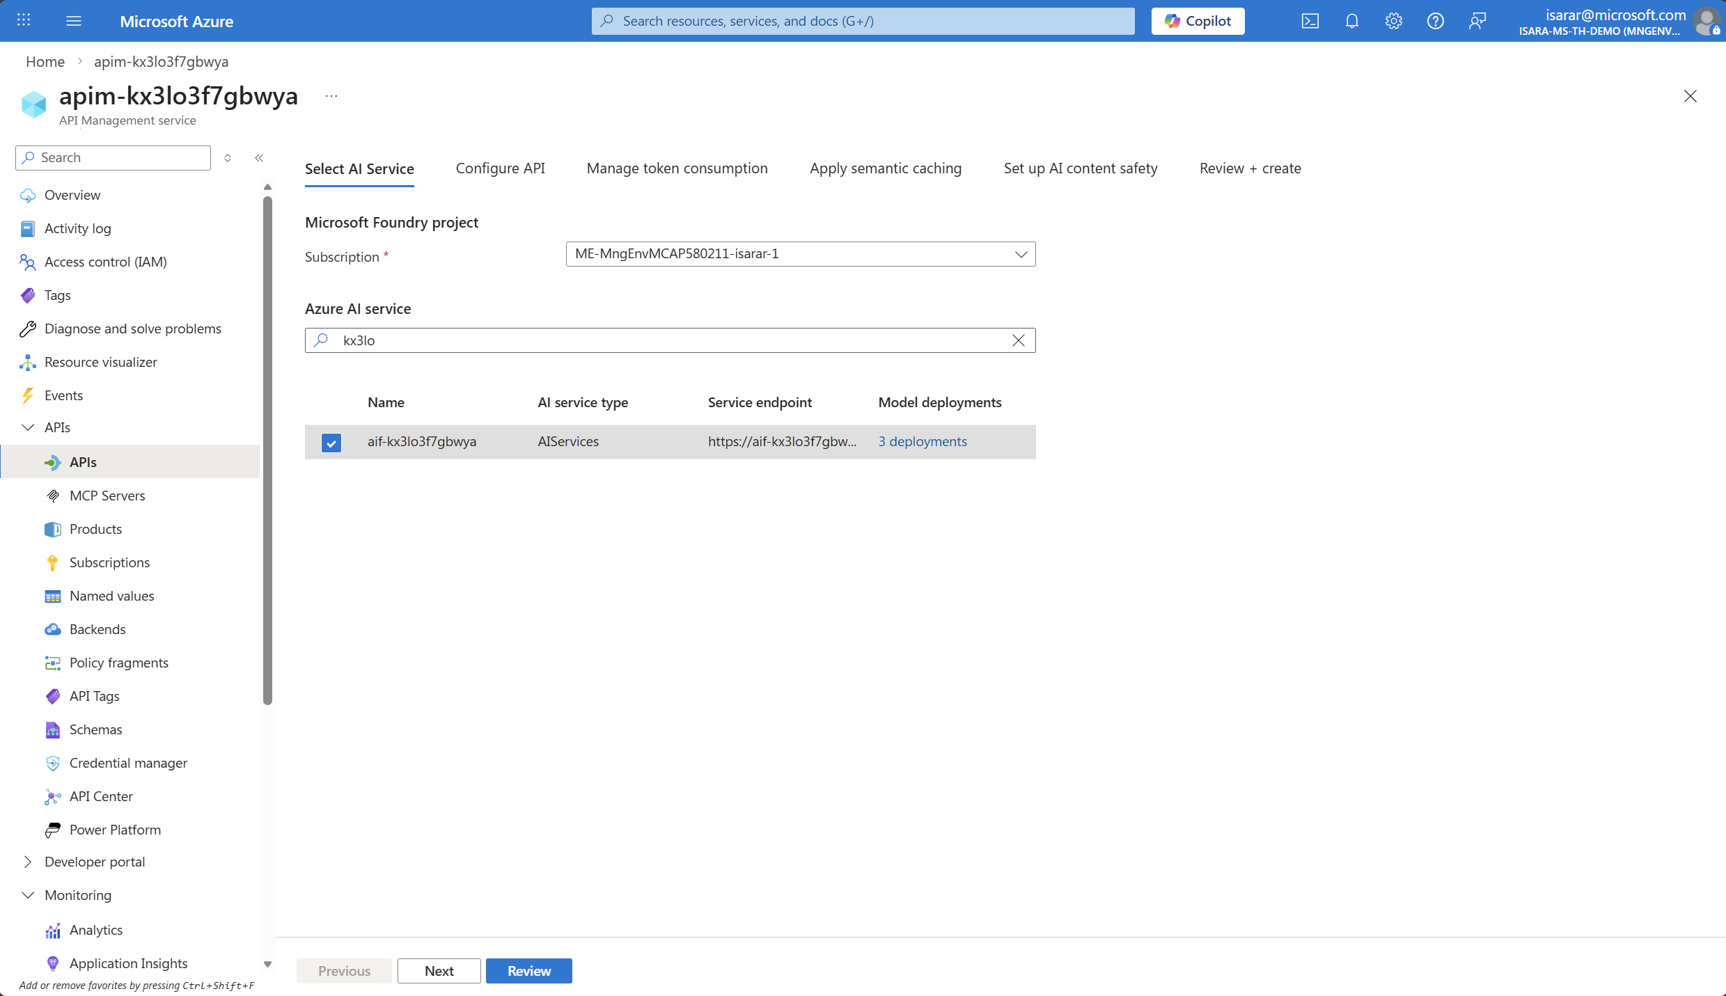Select the Select AI Service tab
Viewport: 1726px width, 996px height.
pos(359,169)
